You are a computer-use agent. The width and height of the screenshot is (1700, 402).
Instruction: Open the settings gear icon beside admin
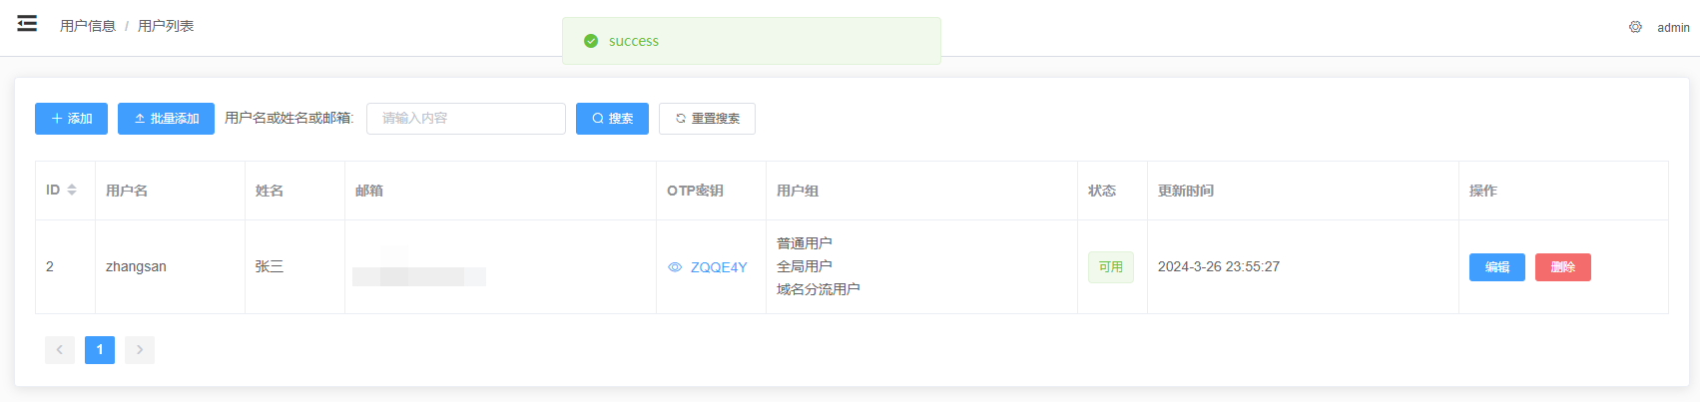point(1635,27)
